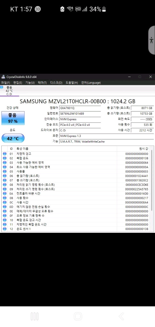This screenshot has width=155, height=327.
Task: Open the 언어(Language) menu
Action: click(x=91, y=83)
